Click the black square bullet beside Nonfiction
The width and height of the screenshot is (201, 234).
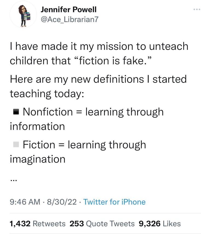coord(16,111)
